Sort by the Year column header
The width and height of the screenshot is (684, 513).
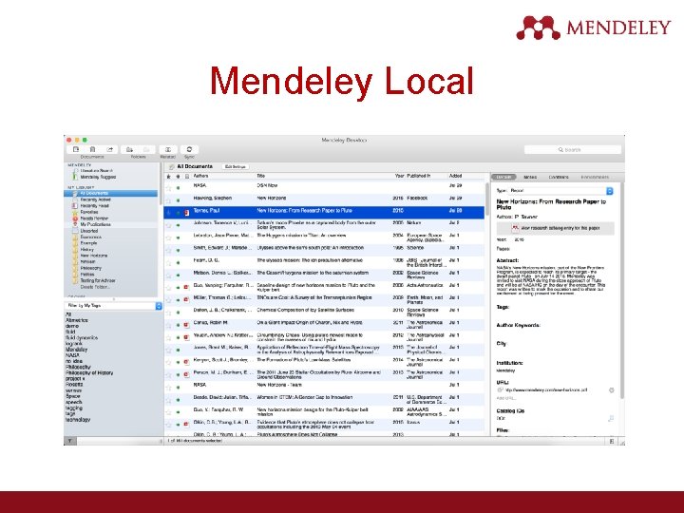(399, 176)
